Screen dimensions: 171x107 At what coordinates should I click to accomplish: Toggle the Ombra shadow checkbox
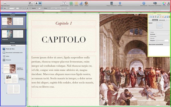pyautogui.click(x=43, y=8)
